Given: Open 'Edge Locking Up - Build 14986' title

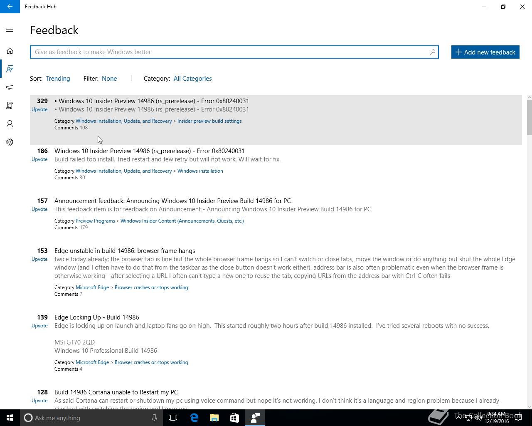Looking at the screenshot, I should [x=96, y=317].
